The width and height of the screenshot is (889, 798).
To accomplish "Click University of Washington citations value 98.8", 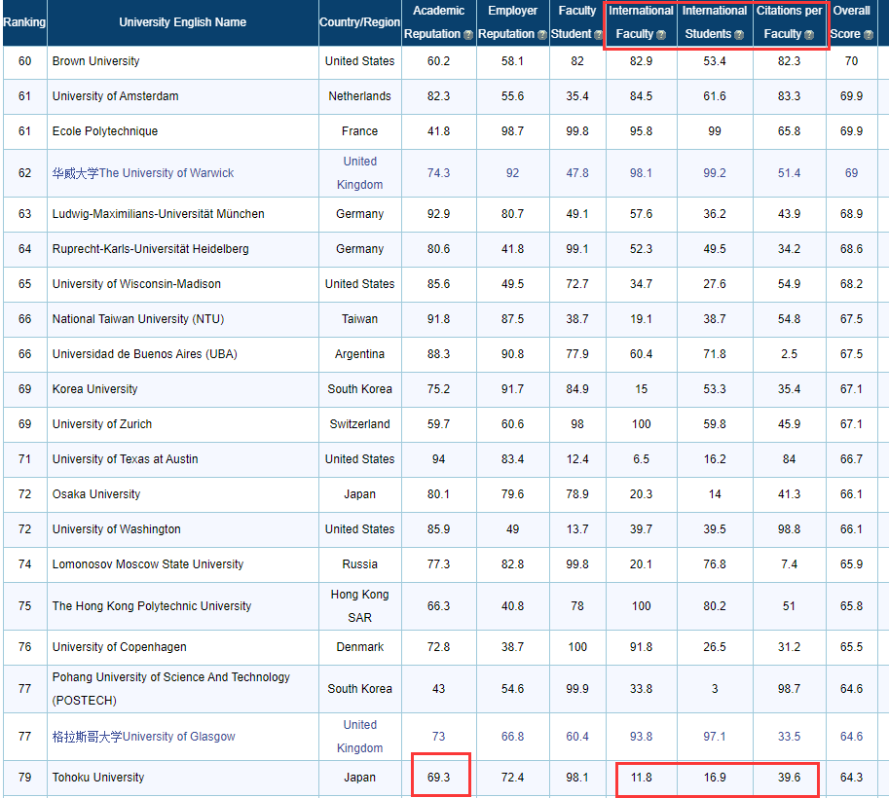I will point(789,529).
